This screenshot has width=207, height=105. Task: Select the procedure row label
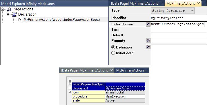click(89, 96)
